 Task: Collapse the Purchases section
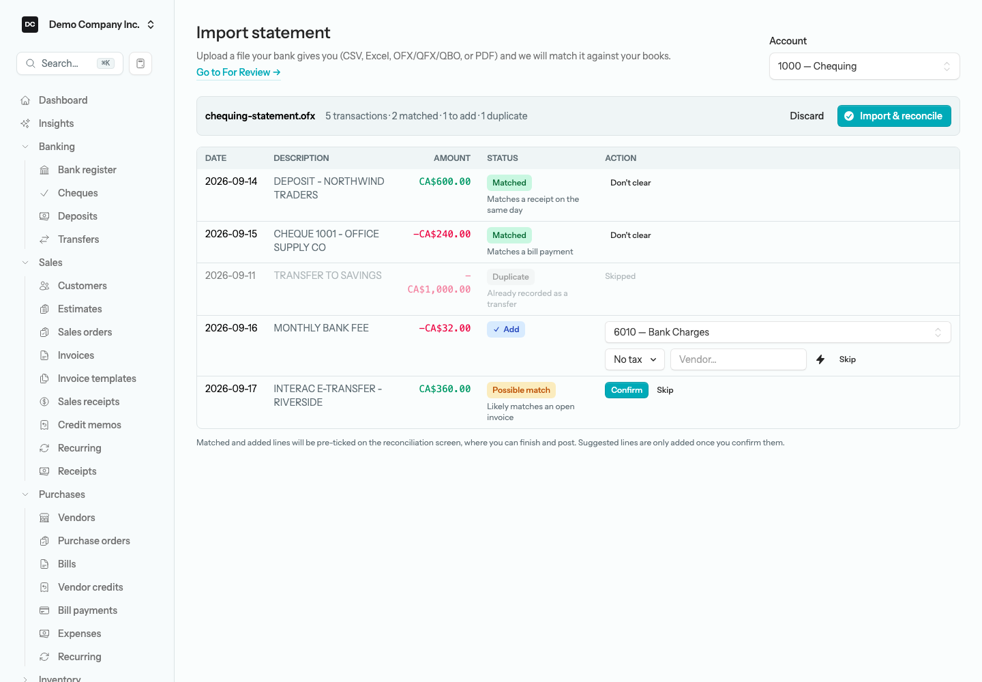(25, 494)
